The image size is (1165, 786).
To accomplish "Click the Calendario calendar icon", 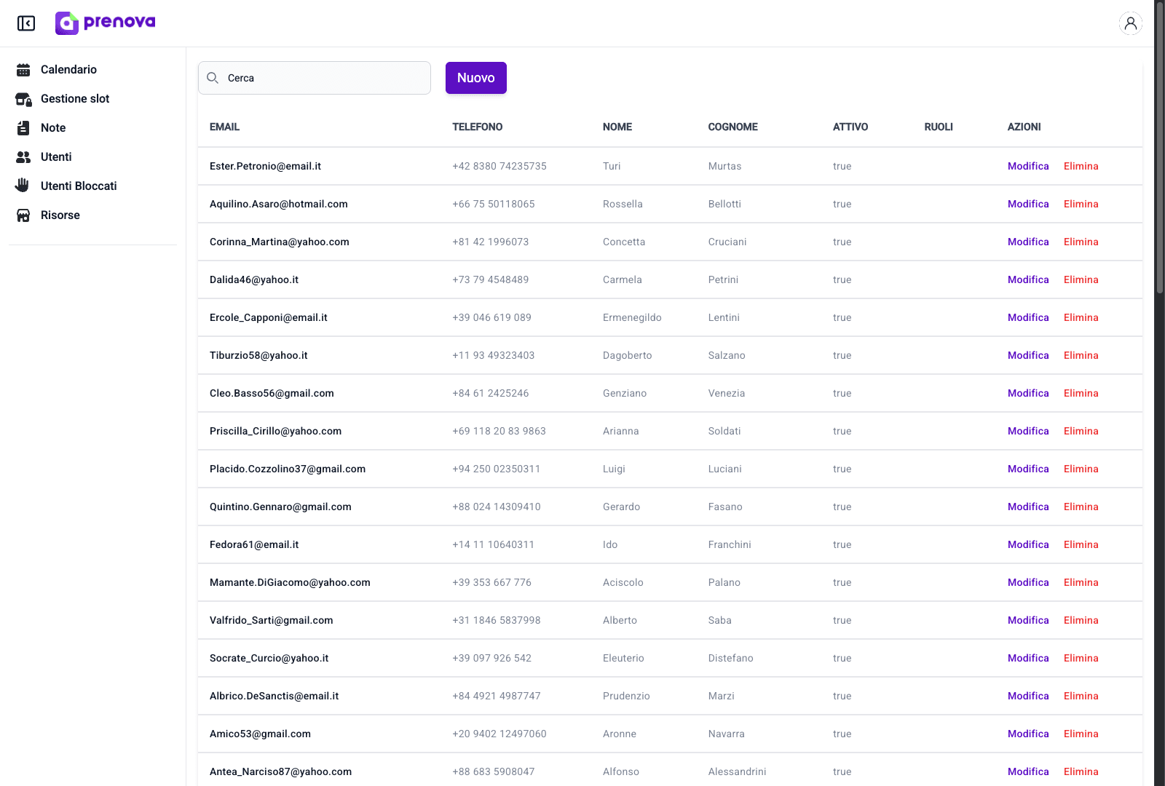I will tap(23, 70).
